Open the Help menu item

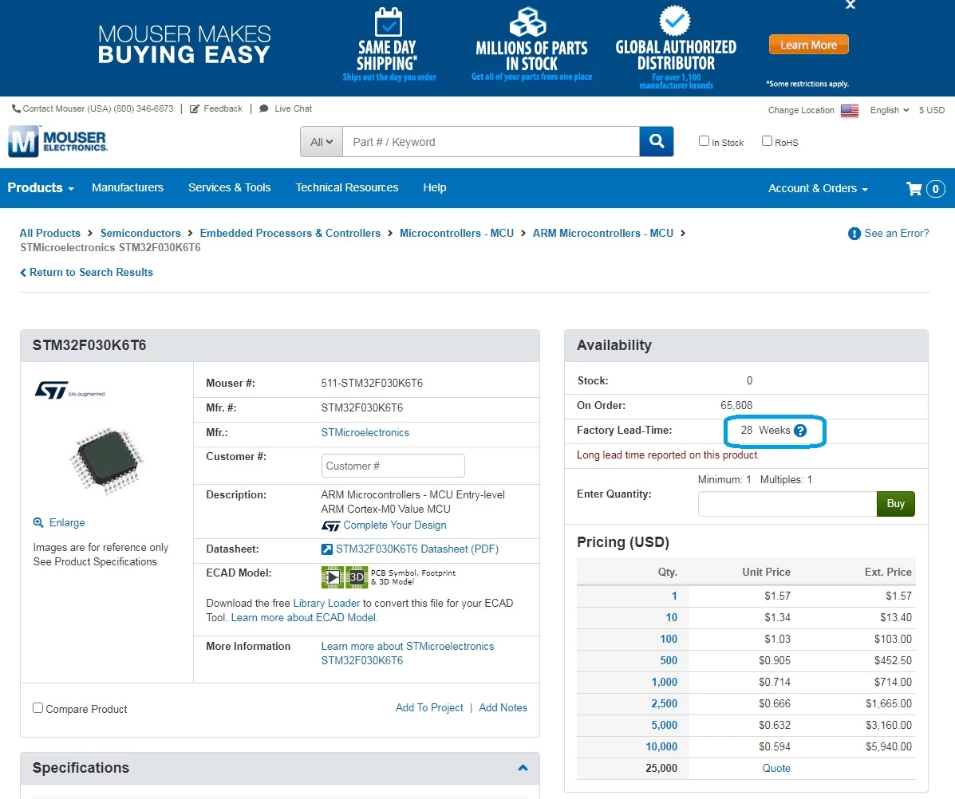(x=434, y=188)
